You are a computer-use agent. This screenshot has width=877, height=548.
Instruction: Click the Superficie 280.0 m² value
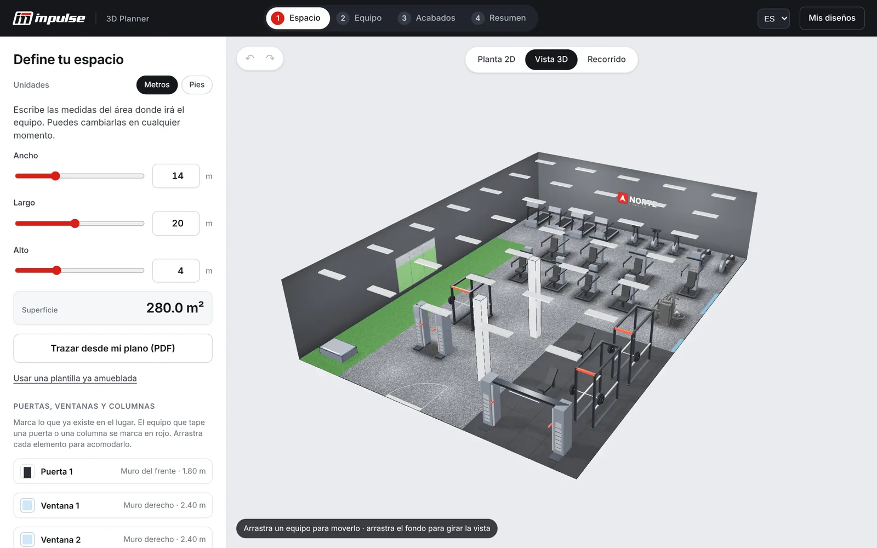click(175, 308)
